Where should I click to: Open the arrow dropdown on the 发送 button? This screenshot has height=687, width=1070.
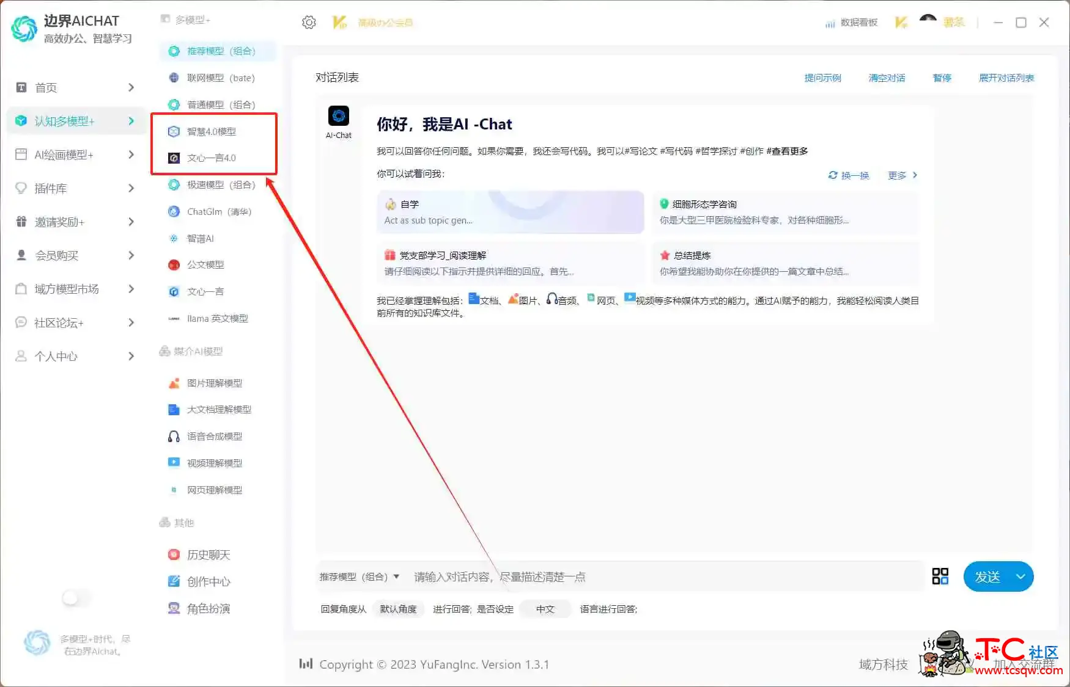click(1020, 576)
